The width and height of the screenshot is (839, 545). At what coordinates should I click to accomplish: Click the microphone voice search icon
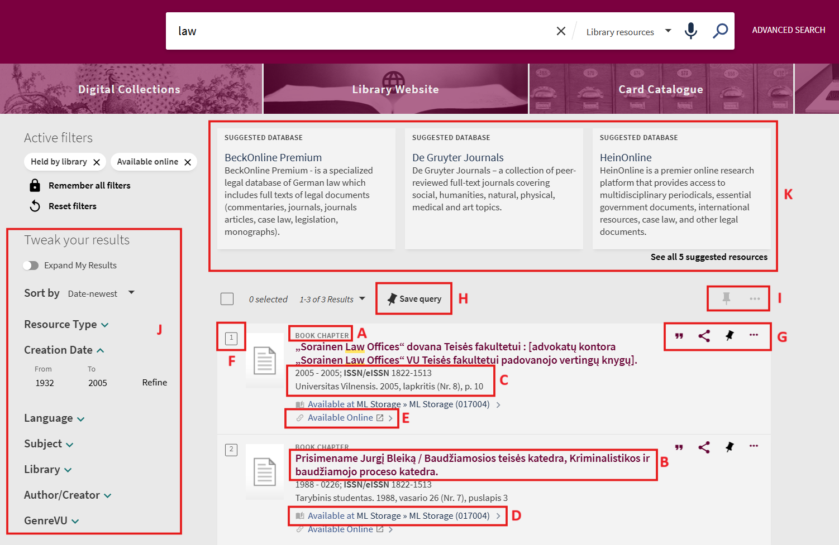(x=690, y=31)
